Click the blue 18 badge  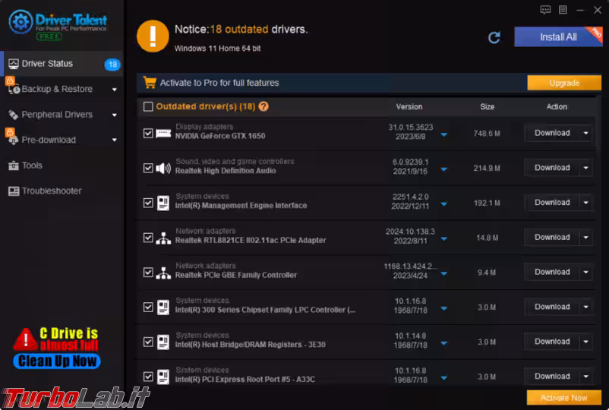coord(112,65)
